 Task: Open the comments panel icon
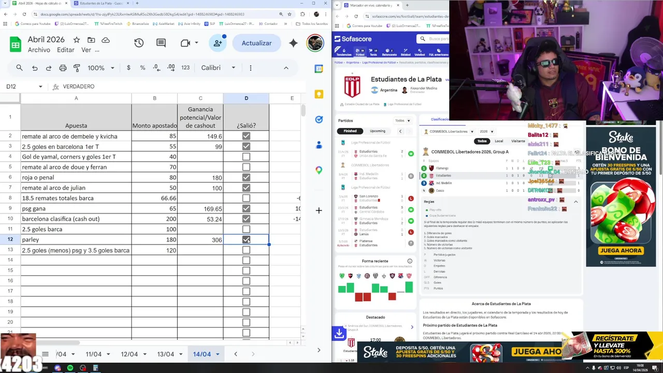click(161, 43)
